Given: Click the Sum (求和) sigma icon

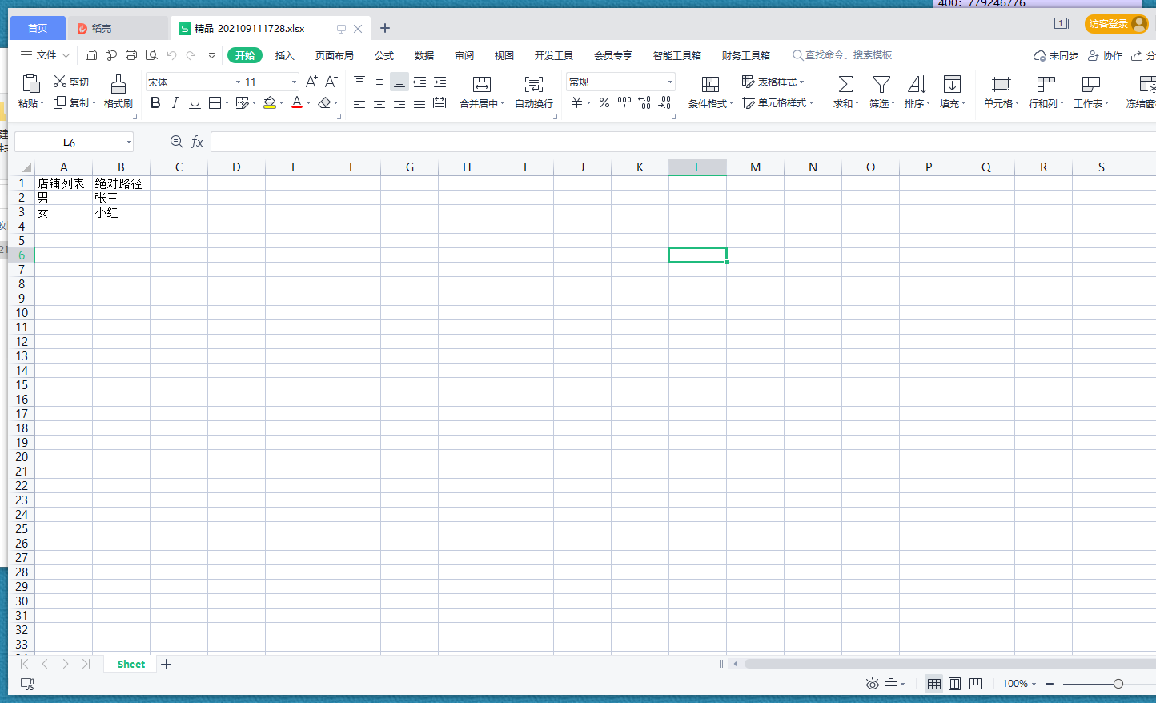Looking at the screenshot, I should pyautogui.click(x=845, y=84).
